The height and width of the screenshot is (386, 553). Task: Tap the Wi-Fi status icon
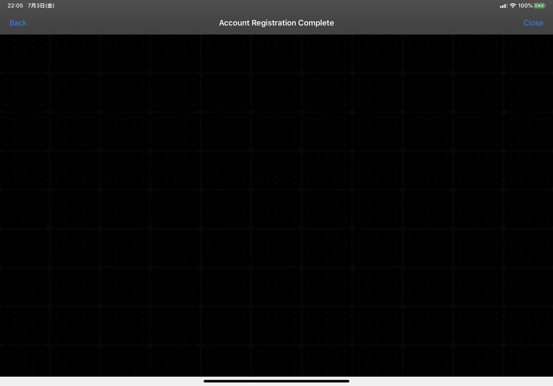coord(512,6)
